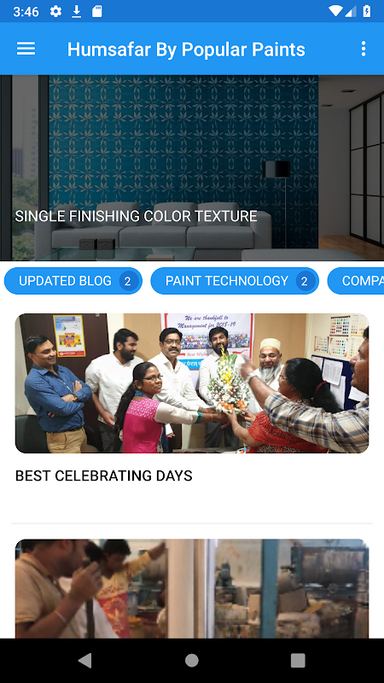Tap the count badge on PAINT TECHNOLOGY
The height and width of the screenshot is (683, 384).
click(x=305, y=282)
